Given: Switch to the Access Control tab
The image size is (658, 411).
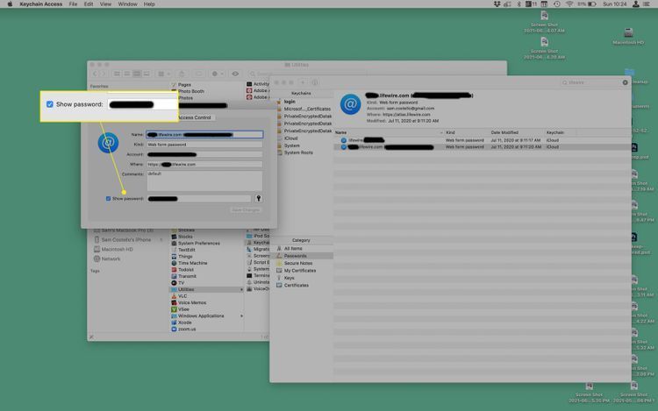Looking at the screenshot, I should [194, 117].
